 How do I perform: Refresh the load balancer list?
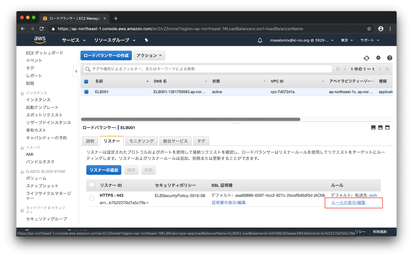click(x=366, y=58)
